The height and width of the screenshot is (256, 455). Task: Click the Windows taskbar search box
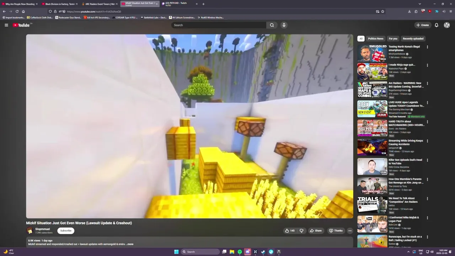tap(200, 252)
